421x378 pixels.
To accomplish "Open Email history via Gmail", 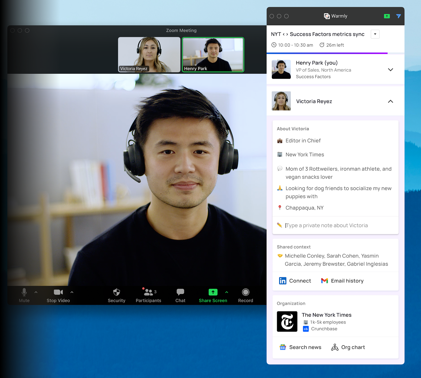I will tap(342, 281).
